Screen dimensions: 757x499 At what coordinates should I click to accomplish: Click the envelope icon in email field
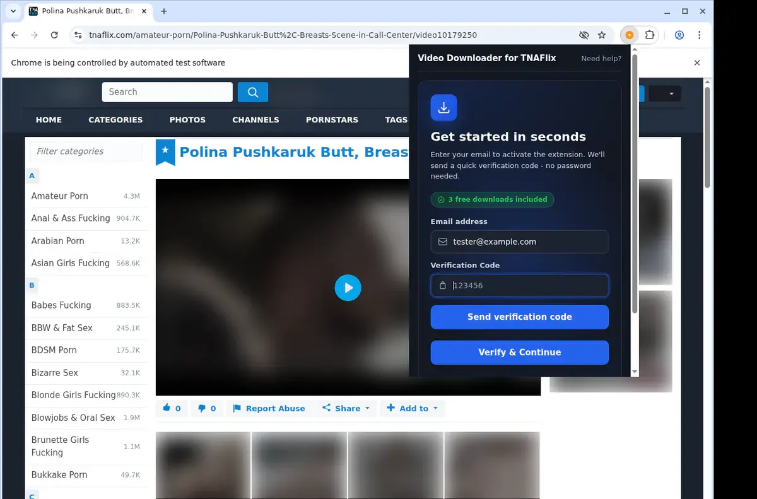443,242
